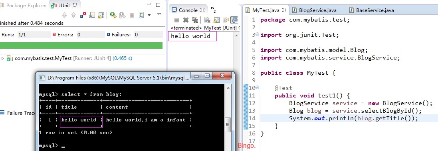This screenshot has width=438, height=151.
Task: Click the green JUnit progress bar
Action: pyautogui.click(x=81, y=45)
